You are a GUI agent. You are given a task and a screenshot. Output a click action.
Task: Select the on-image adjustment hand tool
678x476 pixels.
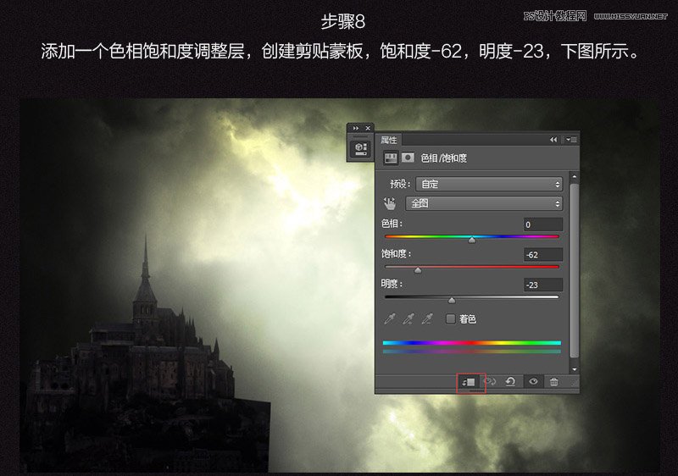[389, 203]
